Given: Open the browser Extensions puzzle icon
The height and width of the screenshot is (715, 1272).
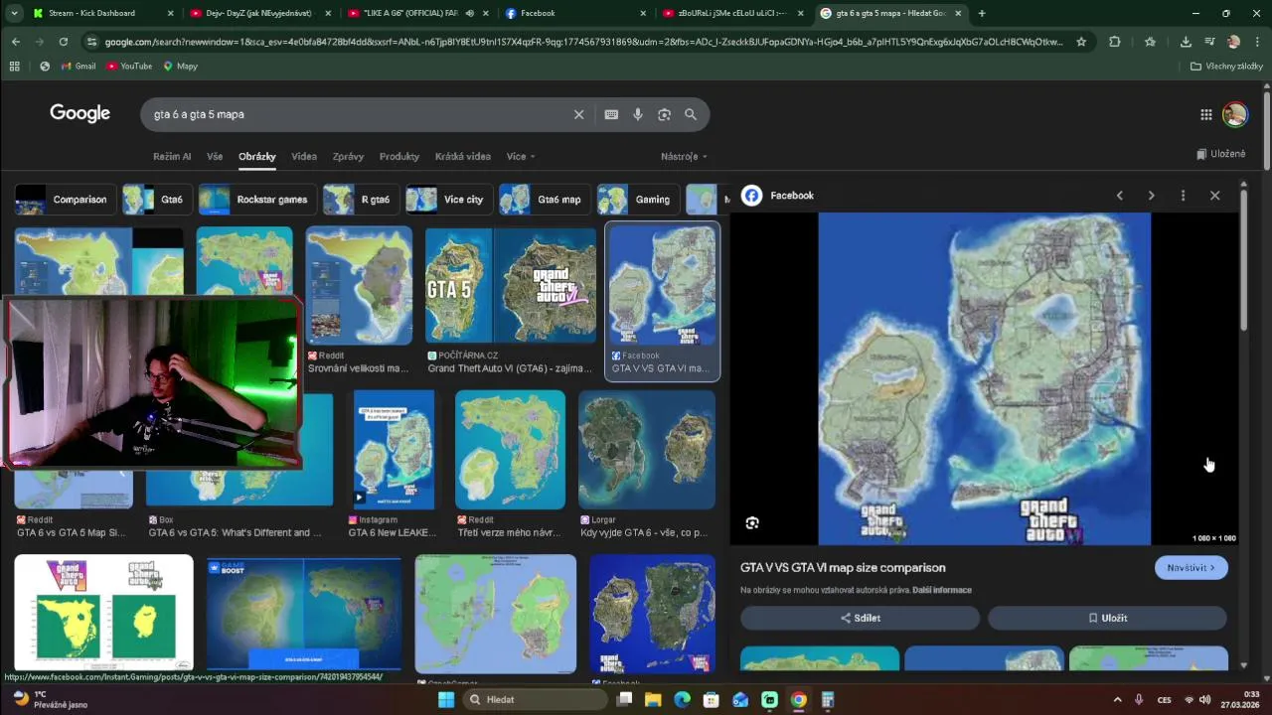Looking at the screenshot, I should tap(1114, 42).
